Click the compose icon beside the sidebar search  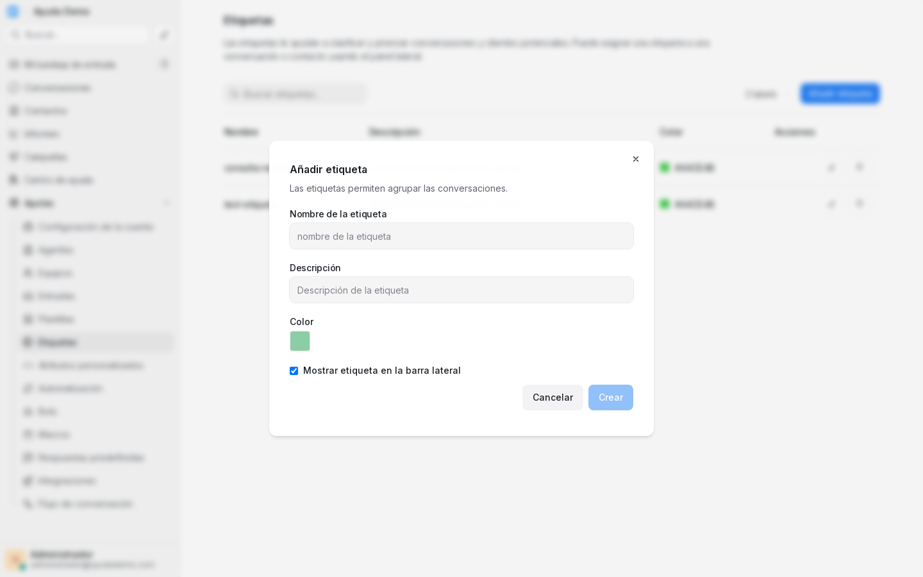[164, 35]
